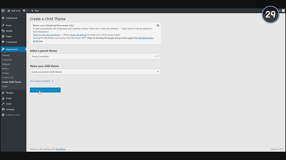
Task: Click the Settings sliders icon
Action: coord(3,109)
